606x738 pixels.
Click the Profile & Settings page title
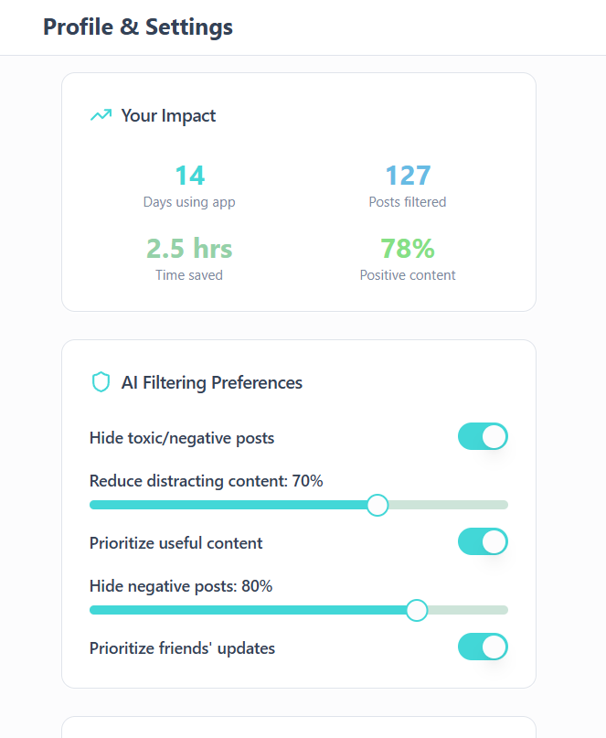click(138, 27)
